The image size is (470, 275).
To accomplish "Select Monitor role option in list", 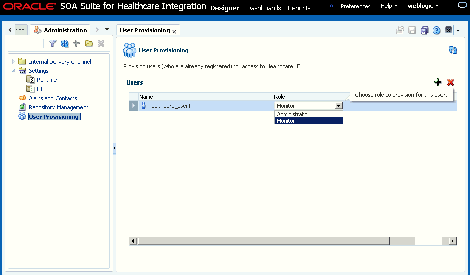I will pyautogui.click(x=309, y=121).
